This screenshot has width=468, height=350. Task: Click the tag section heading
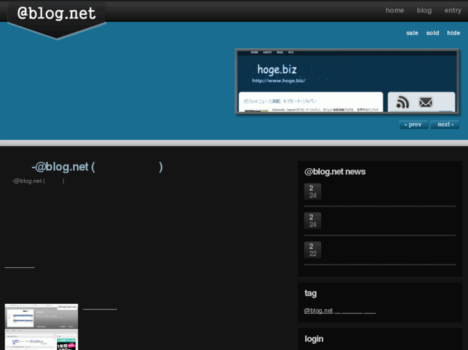point(310,293)
